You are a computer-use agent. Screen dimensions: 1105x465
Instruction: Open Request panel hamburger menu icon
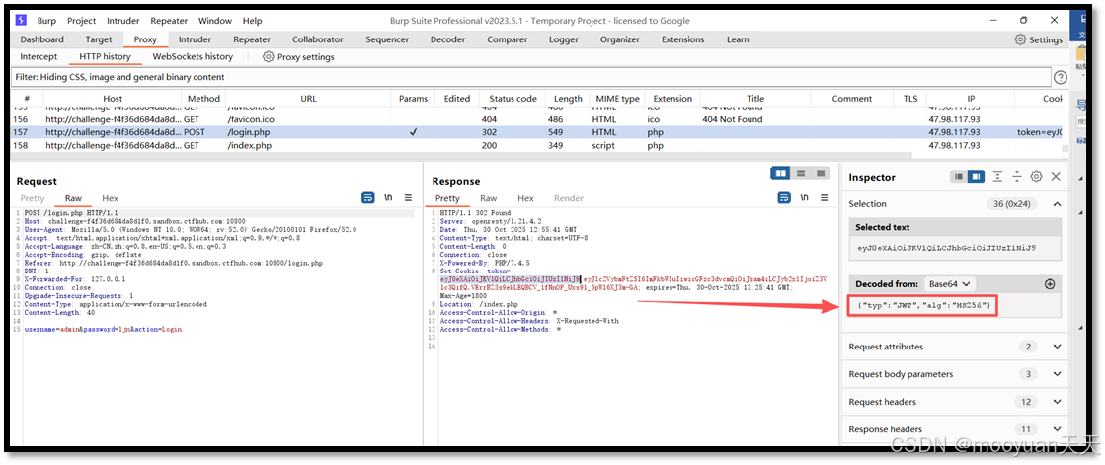pyautogui.click(x=408, y=198)
